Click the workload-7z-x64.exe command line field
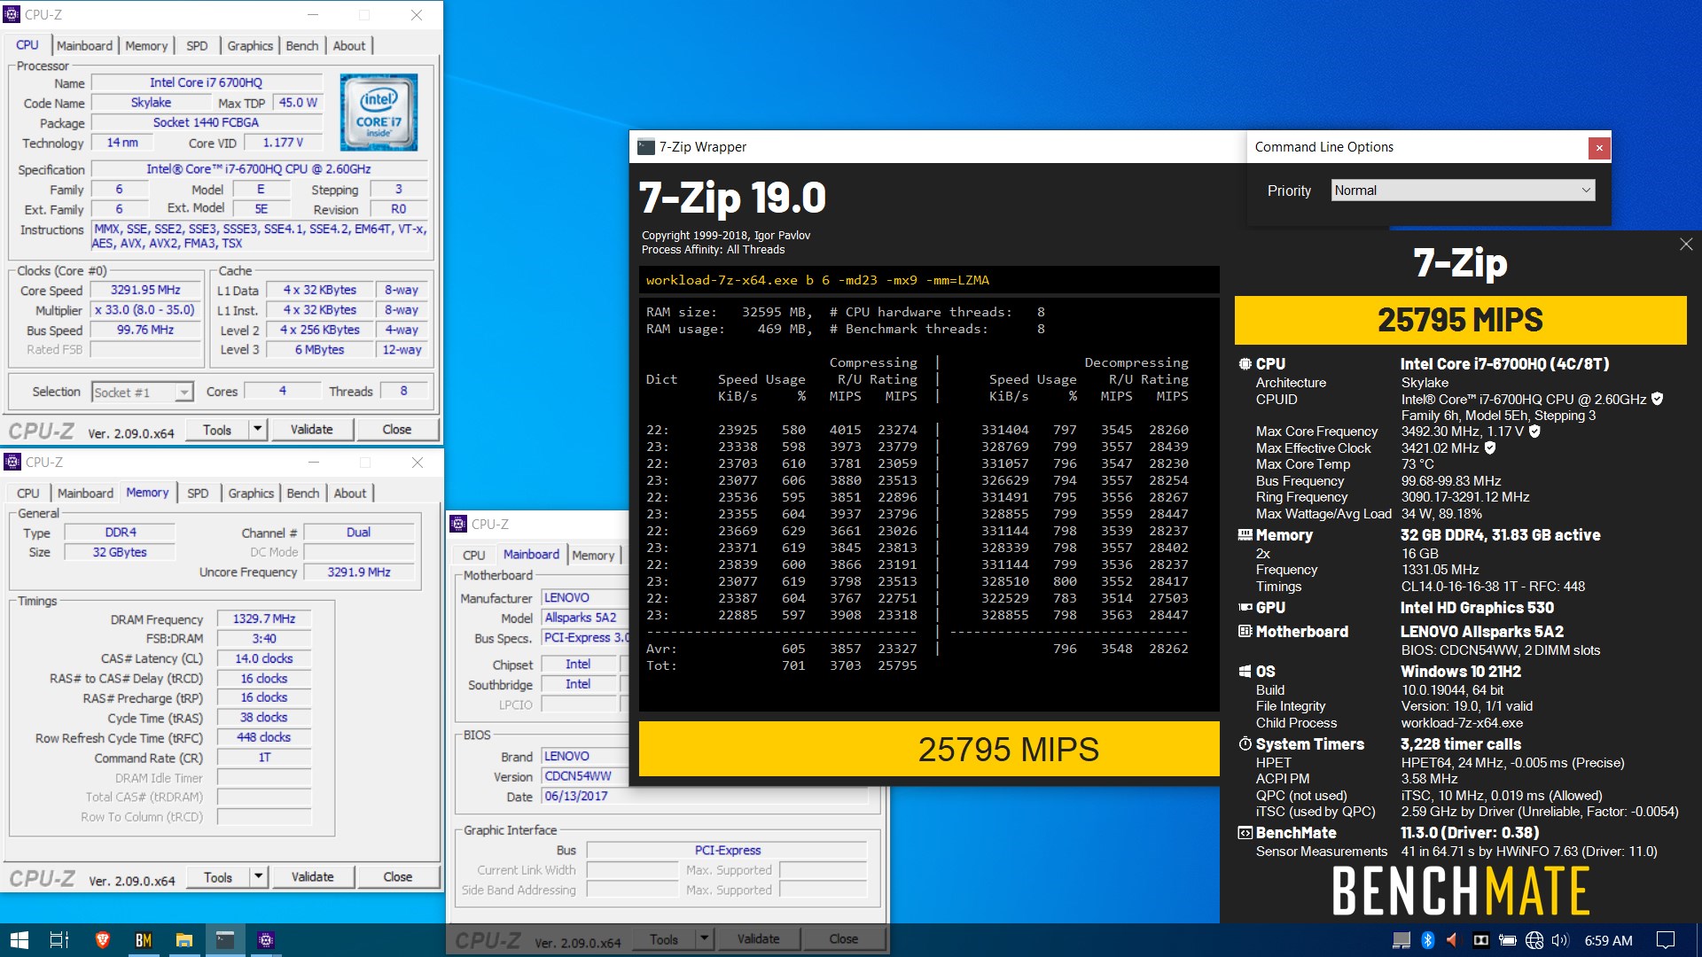 [x=929, y=280]
